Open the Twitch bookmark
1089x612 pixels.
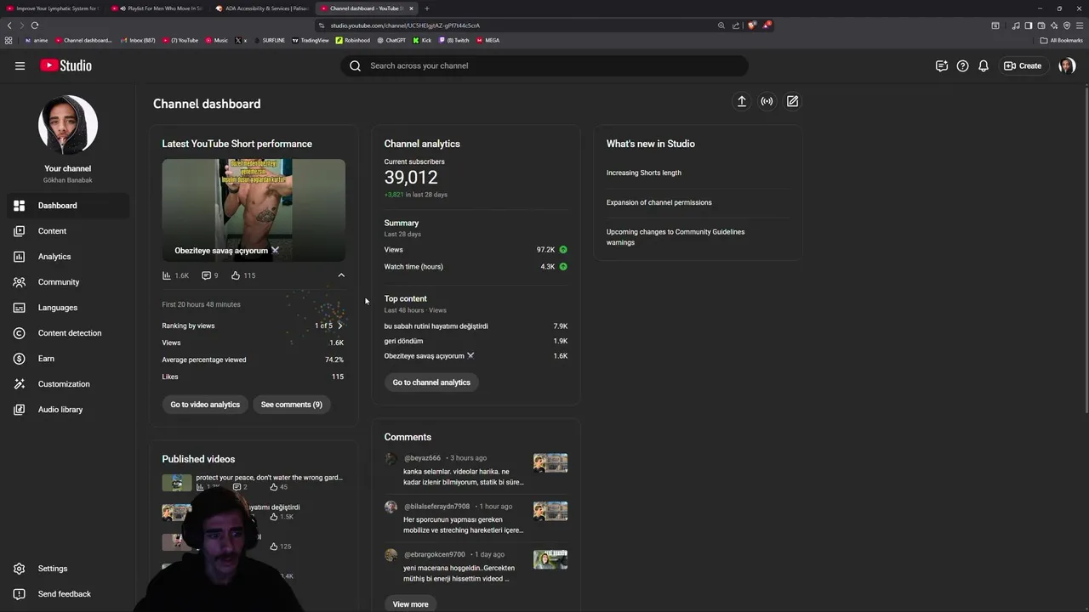[x=453, y=40]
